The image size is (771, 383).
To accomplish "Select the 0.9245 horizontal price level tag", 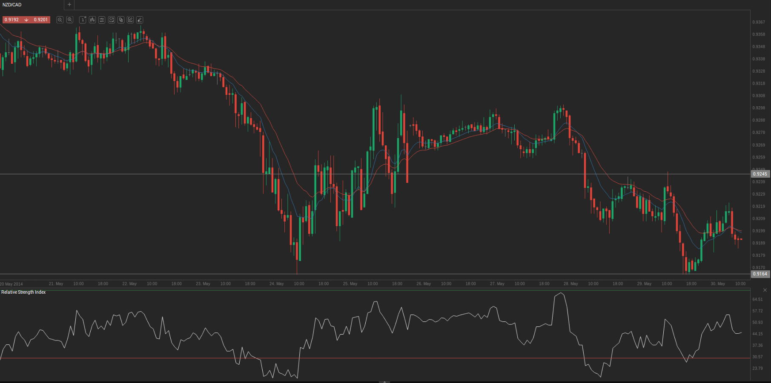I will pos(760,174).
